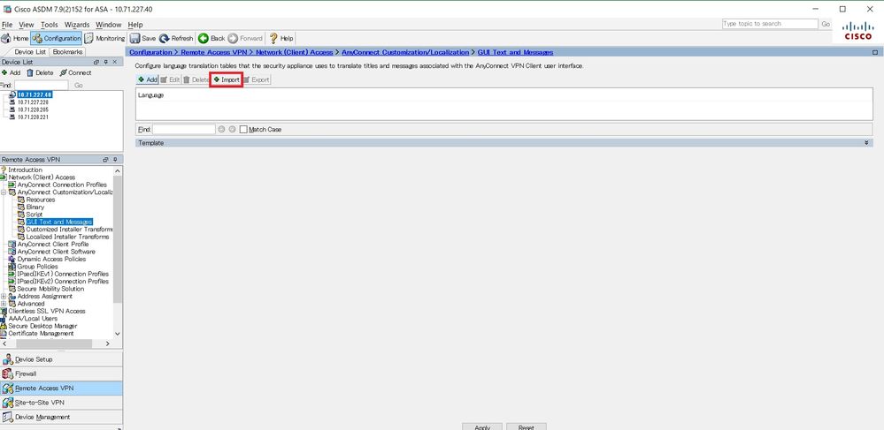Select AnyConnect Connection Profiles
The width and height of the screenshot is (884, 430).
[x=62, y=185]
